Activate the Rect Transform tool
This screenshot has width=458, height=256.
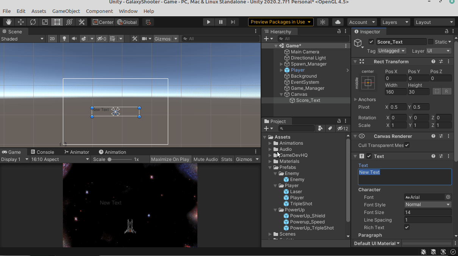coord(57,22)
